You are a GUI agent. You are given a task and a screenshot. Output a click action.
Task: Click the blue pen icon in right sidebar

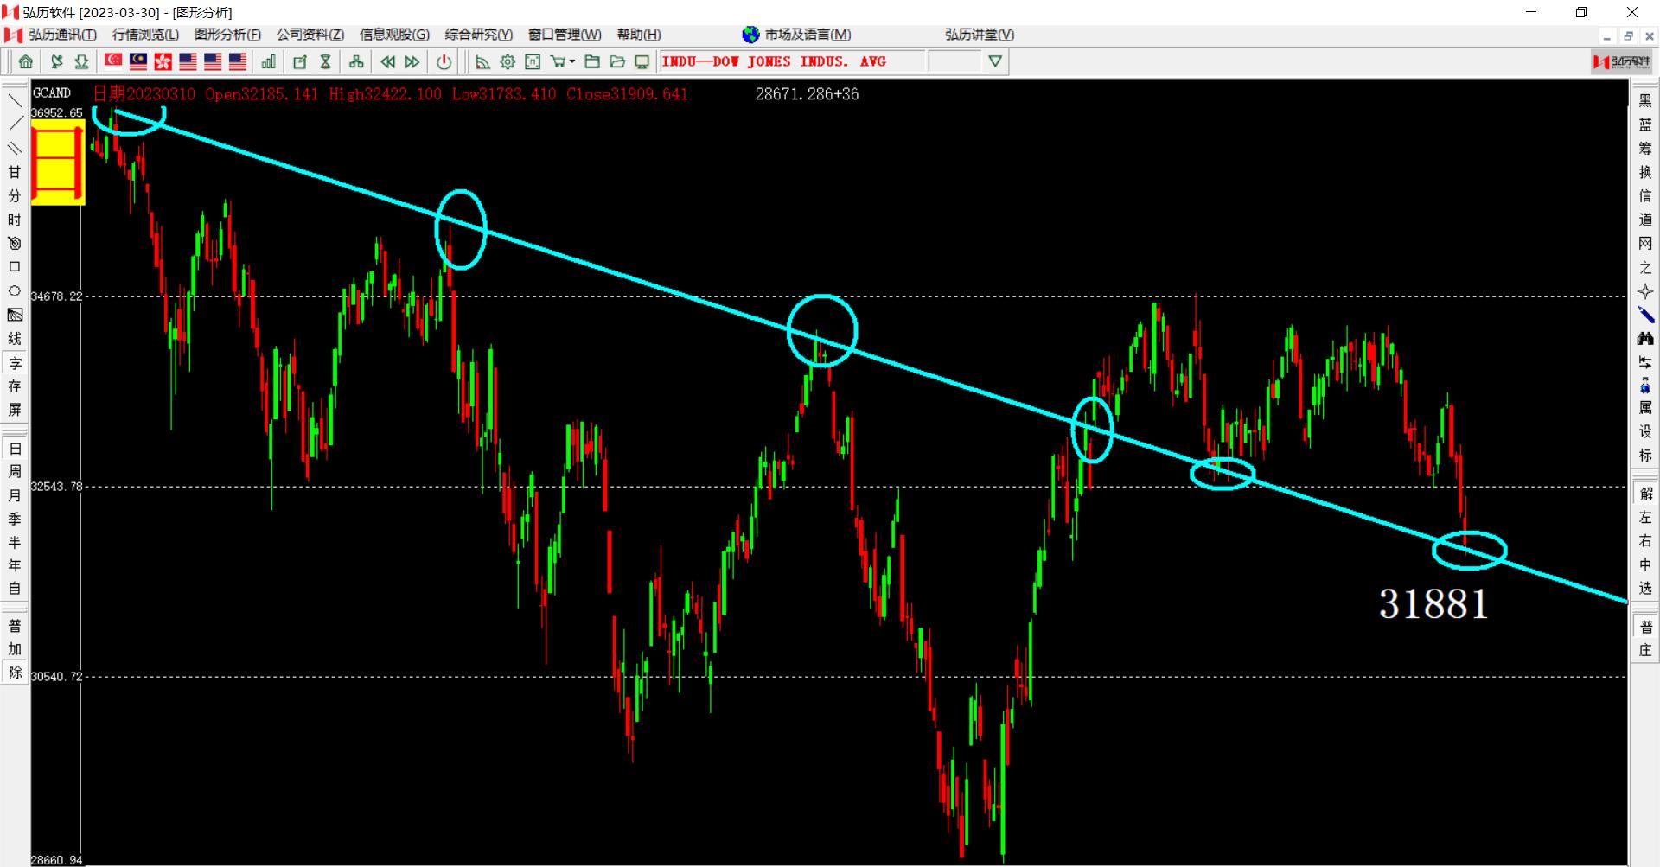point(1645,316)
